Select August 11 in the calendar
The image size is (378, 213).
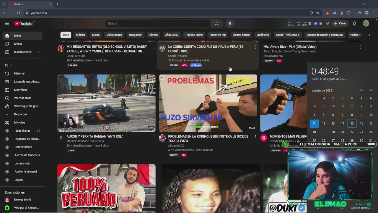pyautogui.click(x=314, y=123)
